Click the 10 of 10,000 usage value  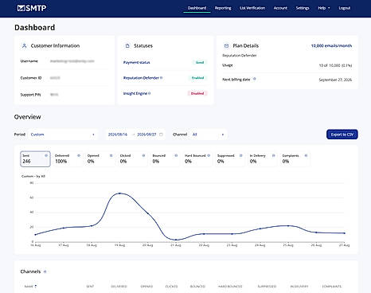(335, 65)
